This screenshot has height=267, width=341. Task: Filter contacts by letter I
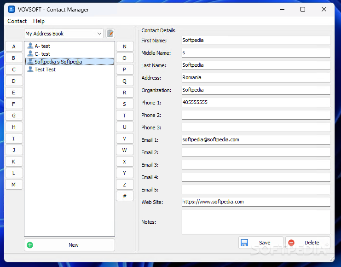coord(14,139)
